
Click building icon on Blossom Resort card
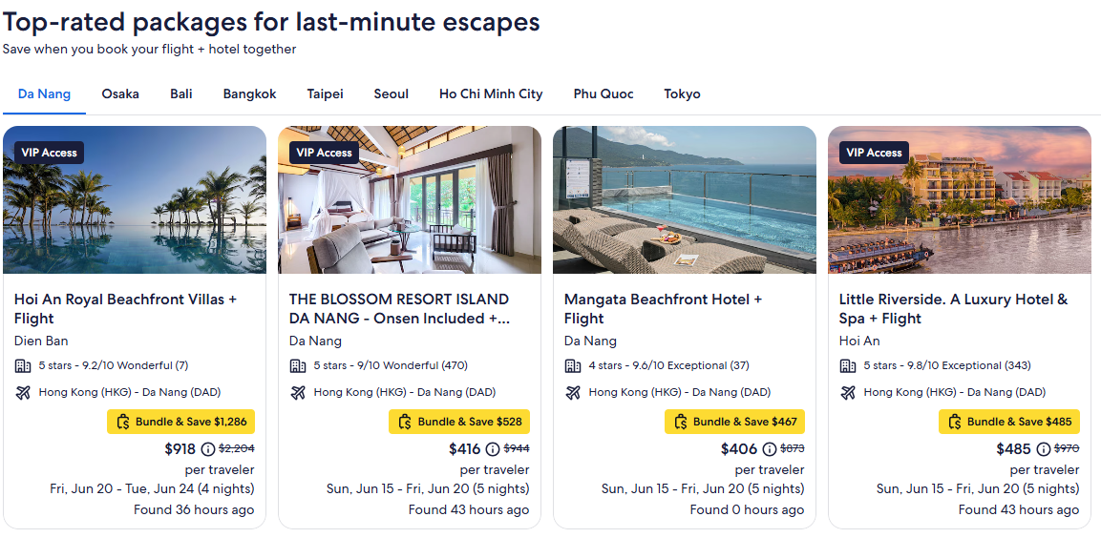pyautogui.click(x=299, y=365)
